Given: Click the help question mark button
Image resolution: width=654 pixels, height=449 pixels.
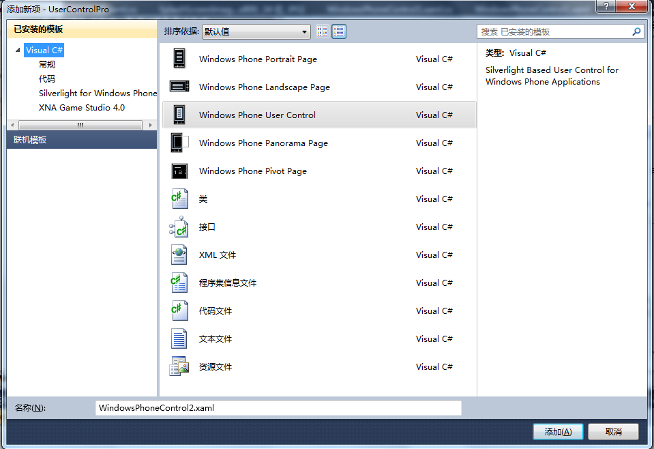Looking at the screenshot, I should [606, 6].
